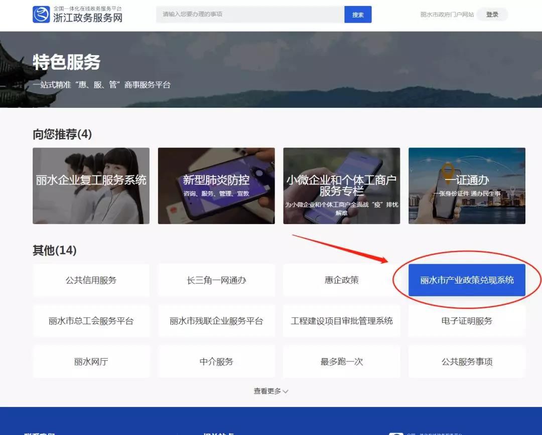Click 特色服务 banner title
542x435 pixels.
click(x=66, y=62)
